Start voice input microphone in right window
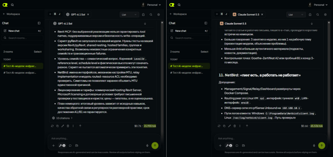 [314, 146]
